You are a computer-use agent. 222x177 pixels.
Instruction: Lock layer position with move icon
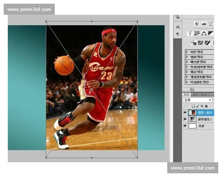click(202, 106)
